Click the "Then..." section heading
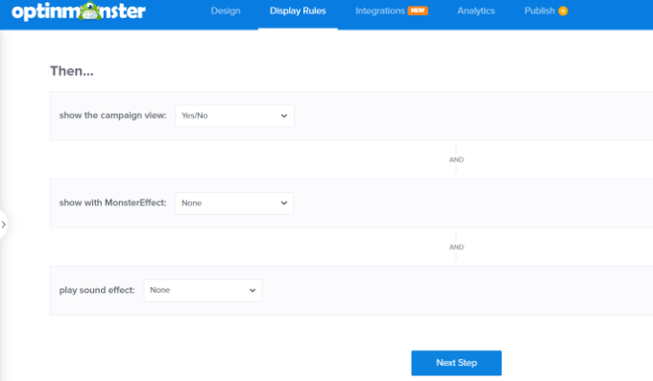 (x=72, y=71)
